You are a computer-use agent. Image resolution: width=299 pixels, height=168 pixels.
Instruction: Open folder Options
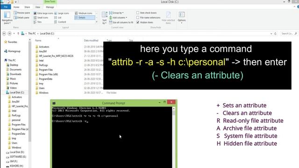182,18
